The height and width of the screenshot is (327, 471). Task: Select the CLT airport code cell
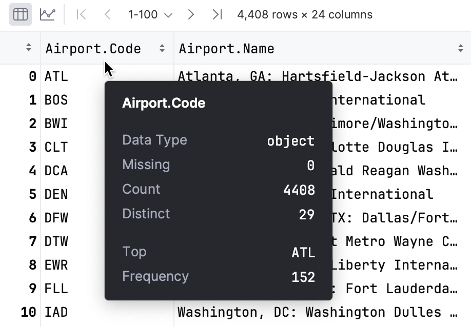click(56, 147)
